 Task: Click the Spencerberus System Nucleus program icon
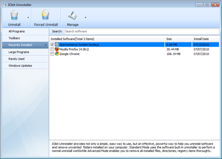(x=57, y=45)
